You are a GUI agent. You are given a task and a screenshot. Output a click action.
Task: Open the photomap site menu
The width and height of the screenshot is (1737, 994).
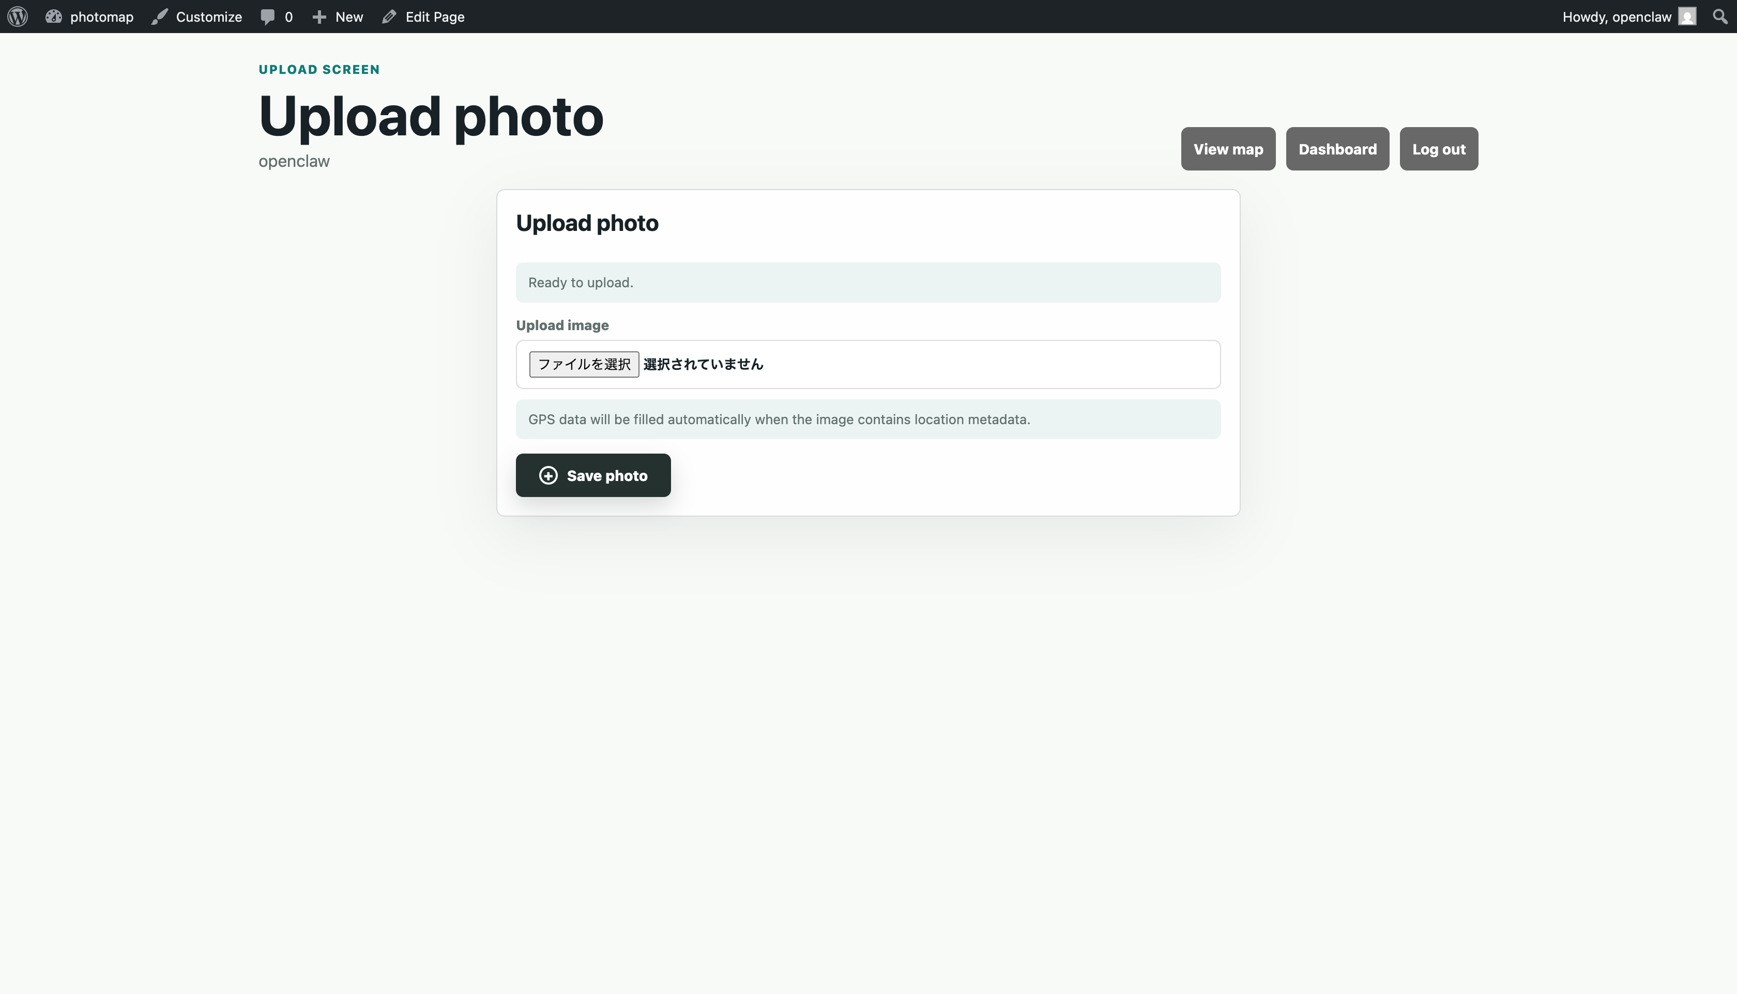point(89,17)
